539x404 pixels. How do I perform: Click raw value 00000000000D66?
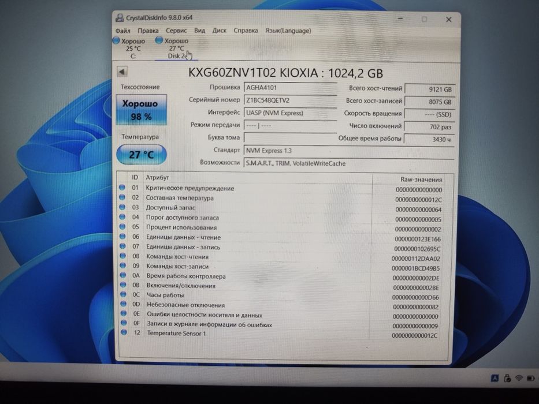415,297
